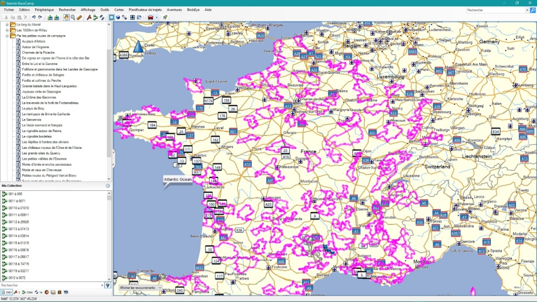Click the 2D map view square icon
The height and width of the screenshot is (302, 537).
tap(112, 17)
